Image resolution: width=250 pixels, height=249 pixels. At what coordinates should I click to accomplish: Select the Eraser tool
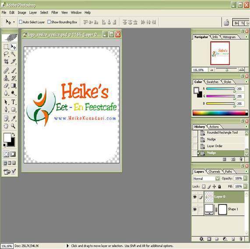pos(6,85)
